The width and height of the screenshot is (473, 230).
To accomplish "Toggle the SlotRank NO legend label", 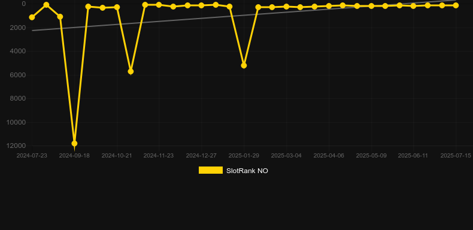I will click(247, 171).
